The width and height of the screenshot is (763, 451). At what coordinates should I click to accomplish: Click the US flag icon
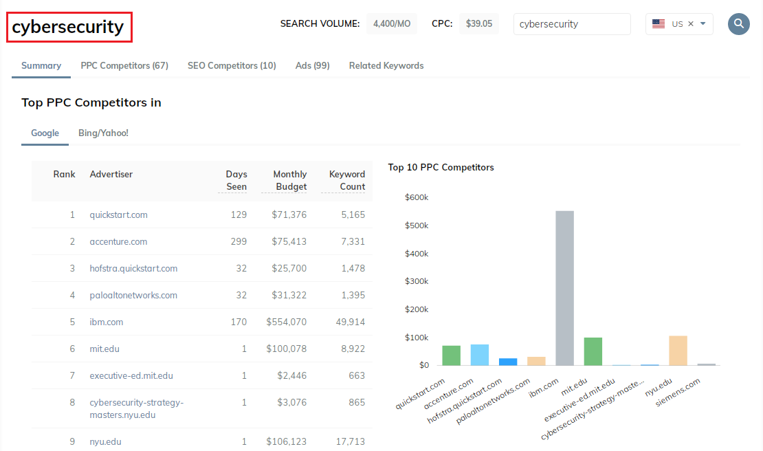pos(659,24)
